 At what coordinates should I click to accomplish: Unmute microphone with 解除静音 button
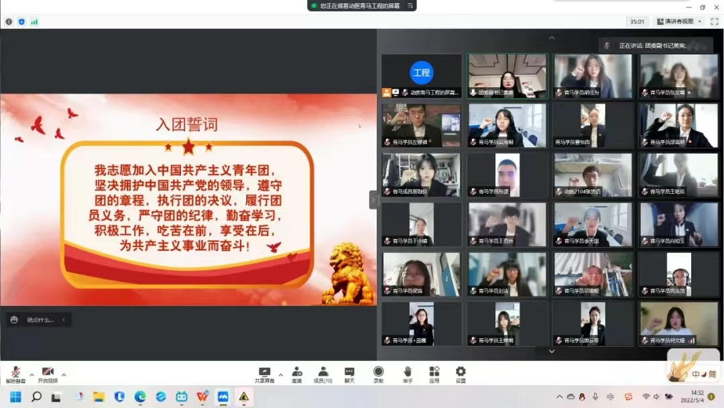pyautogui.click(x=15, y=372)
